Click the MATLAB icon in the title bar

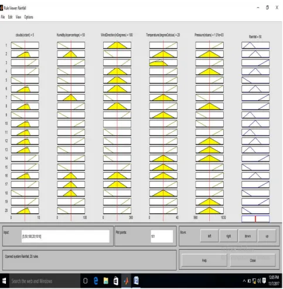[1, 8]
